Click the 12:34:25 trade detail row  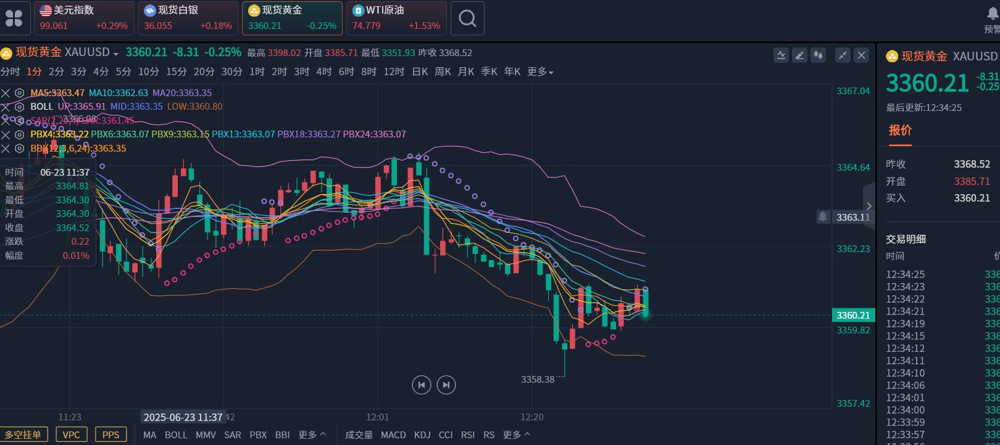pos(943,274)
